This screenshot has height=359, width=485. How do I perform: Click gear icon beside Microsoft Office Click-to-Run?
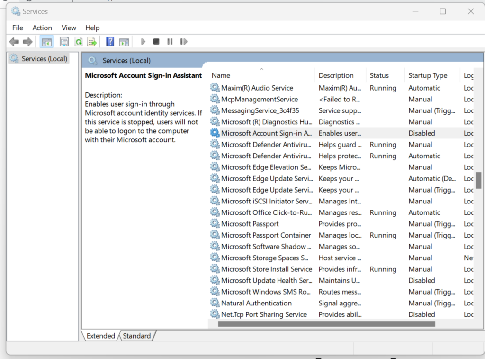215,212
